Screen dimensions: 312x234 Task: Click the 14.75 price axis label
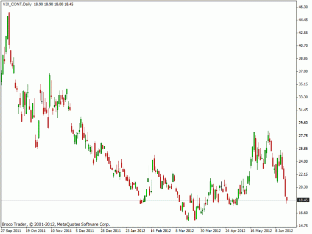tap(303, 226)
